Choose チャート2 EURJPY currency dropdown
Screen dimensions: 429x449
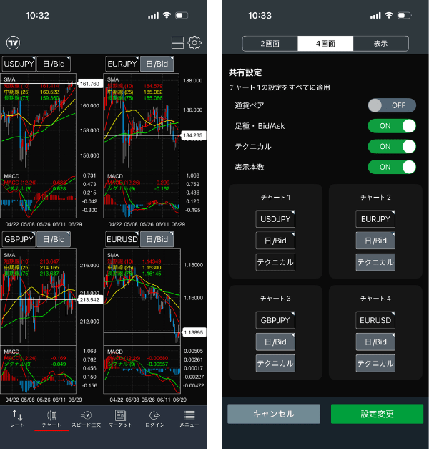coord(375,219)
